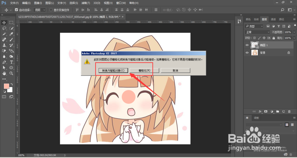
Task: Select the Lasso tool
Action: coord(4,28)
